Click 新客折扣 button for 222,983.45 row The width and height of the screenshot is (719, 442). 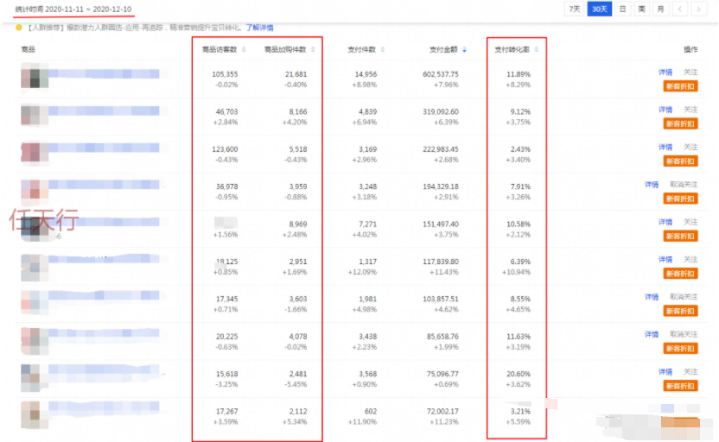point(680,161)
